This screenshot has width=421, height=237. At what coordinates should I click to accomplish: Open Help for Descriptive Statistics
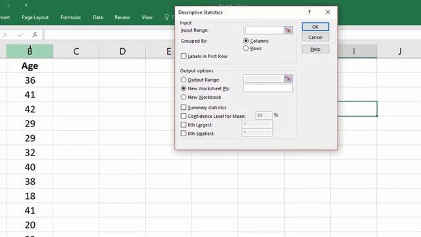click(x=315, y=49)
